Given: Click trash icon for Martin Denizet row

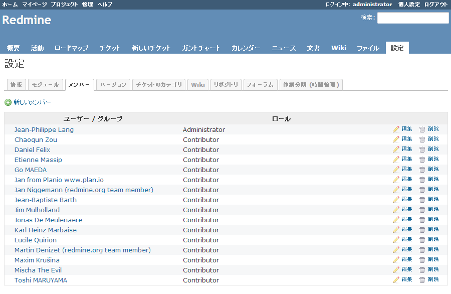Looking at the screenshot, I should (422, 250).
